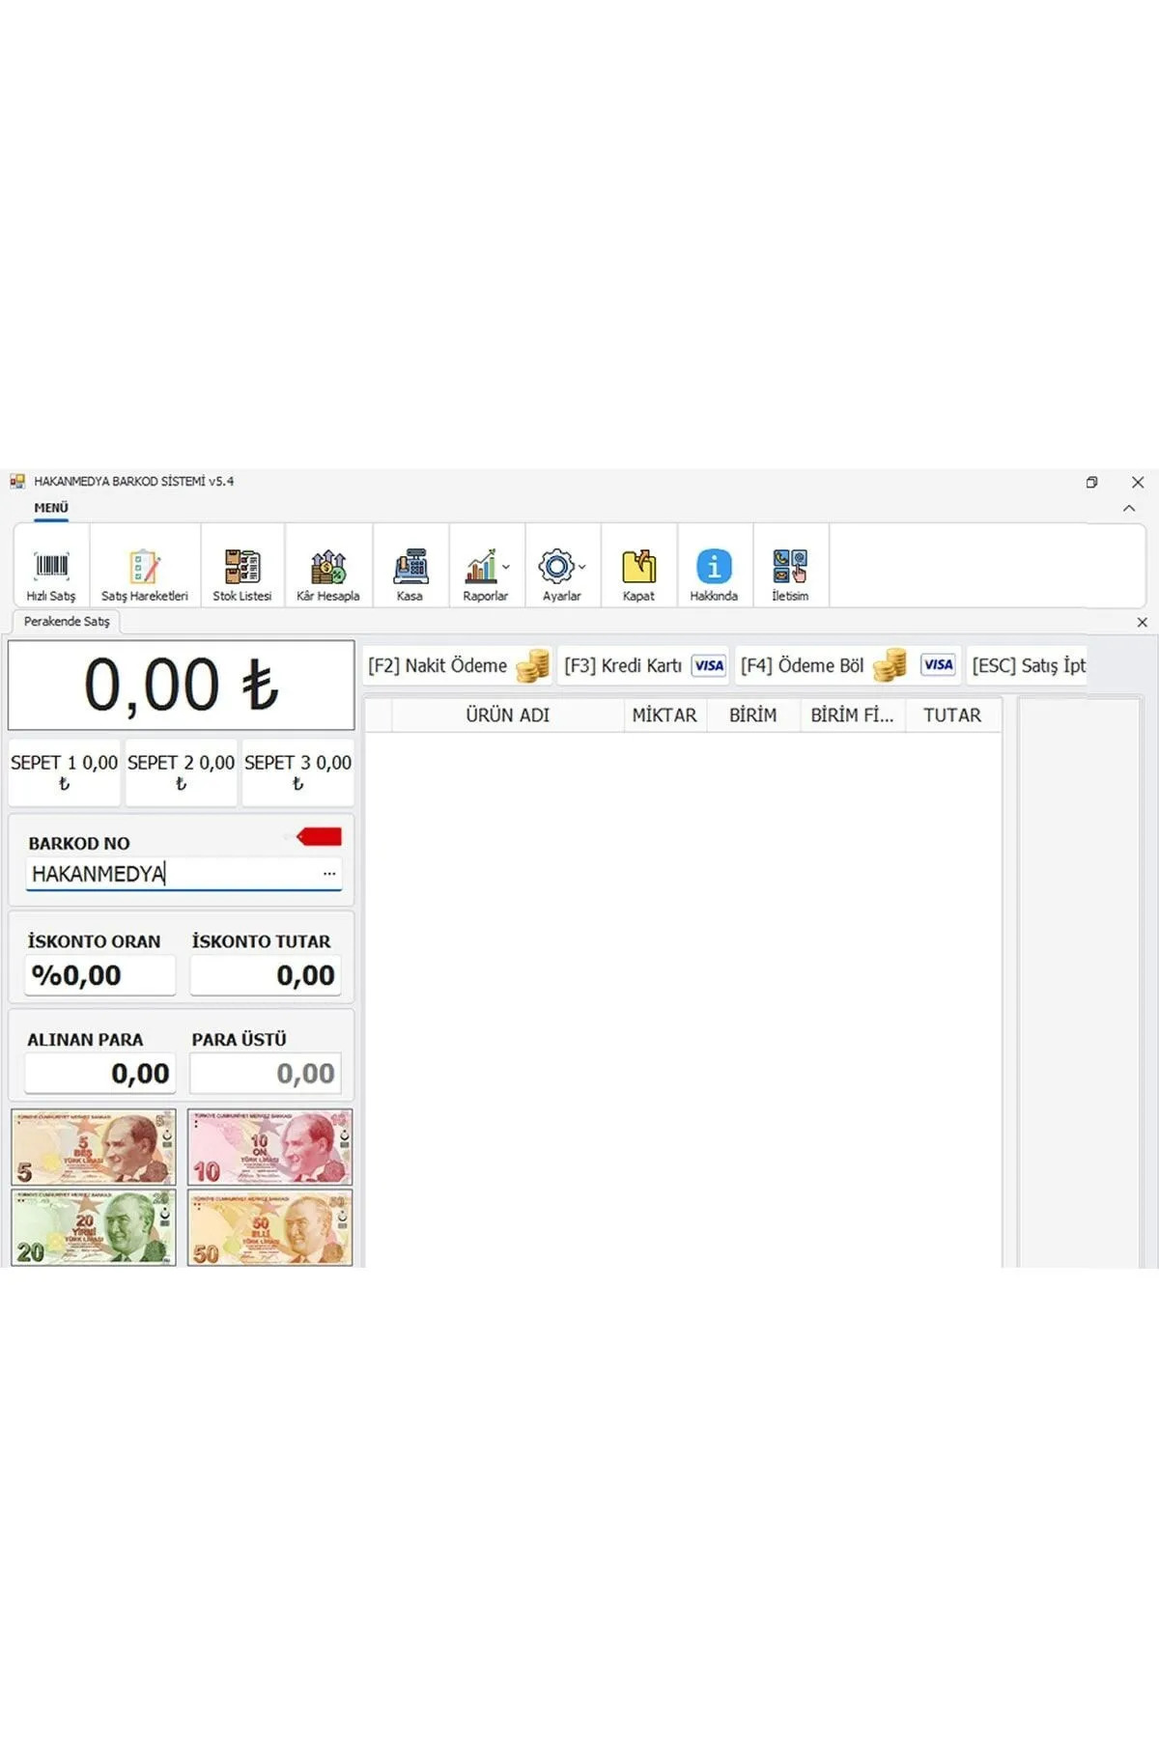Click the ALINAN PARA field

pos(100,1073)
